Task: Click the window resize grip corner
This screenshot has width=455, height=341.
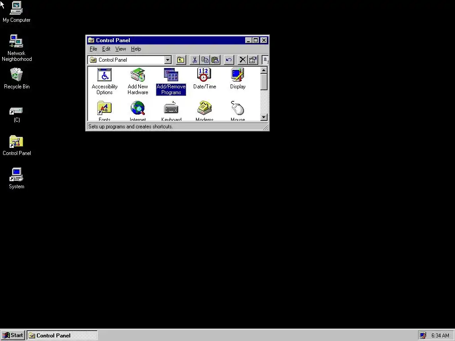Action: (266, 127)
